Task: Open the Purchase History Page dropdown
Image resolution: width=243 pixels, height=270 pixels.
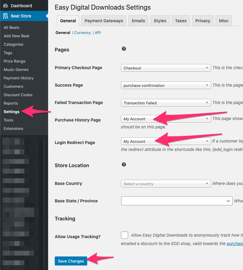Action: (x=166, y=119)
